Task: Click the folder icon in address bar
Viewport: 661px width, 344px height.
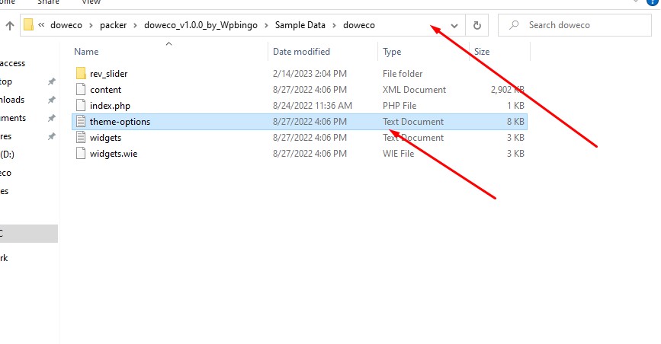Action: (x=28, y=25)
